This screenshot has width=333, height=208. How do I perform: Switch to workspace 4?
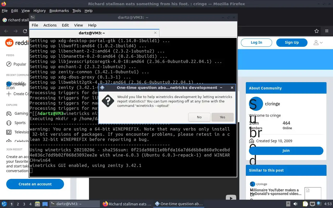click(x=30, y=204)
